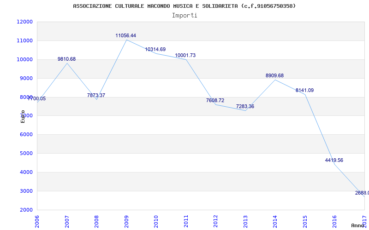Screen dimensions: 369x230
Task: Click the y-axis tick 9000
Action: point(26,78)
